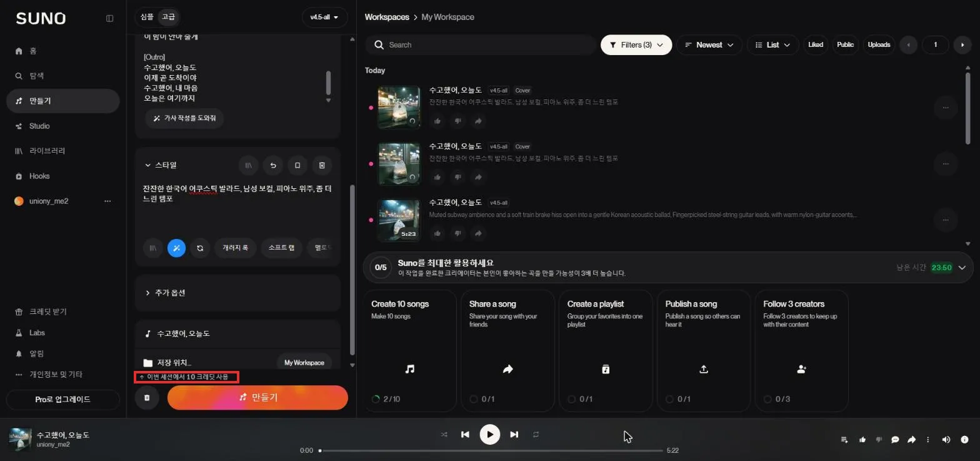Open the Newest sort dropdown
The image size is (980, 461).
click(709, 44)
